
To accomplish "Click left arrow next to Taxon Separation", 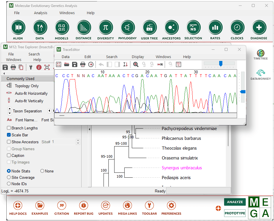I will pyautogui.click(x=49, y=111).
